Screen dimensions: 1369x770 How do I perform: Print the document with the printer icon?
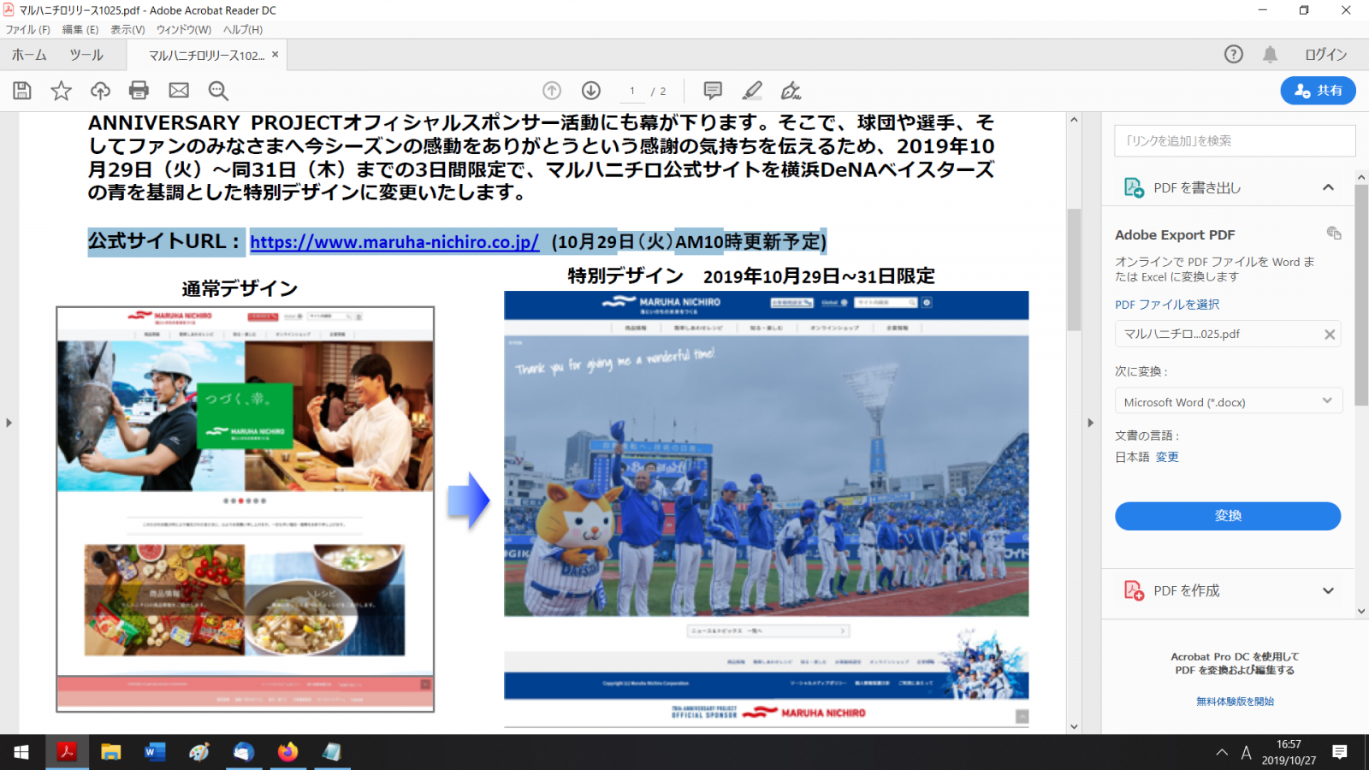coord(139,91)
